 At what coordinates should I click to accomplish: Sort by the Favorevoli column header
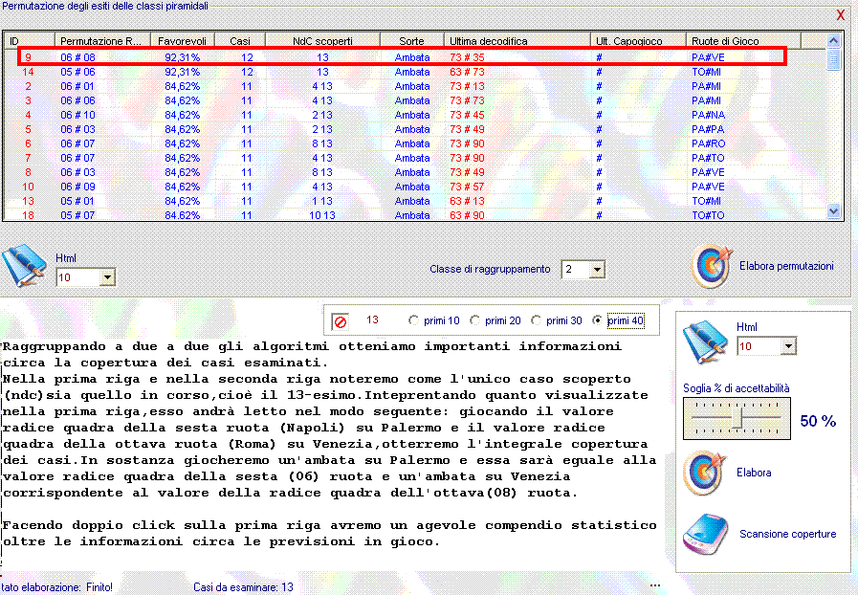182,41
